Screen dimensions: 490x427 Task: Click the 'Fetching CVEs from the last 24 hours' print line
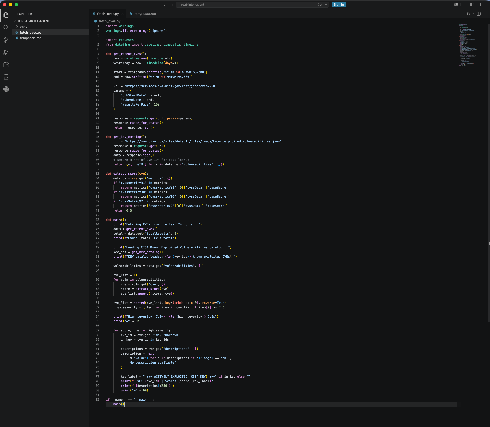[x=158, y=224]
